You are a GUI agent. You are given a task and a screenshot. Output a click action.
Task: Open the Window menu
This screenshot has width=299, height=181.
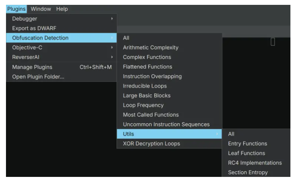41,9
